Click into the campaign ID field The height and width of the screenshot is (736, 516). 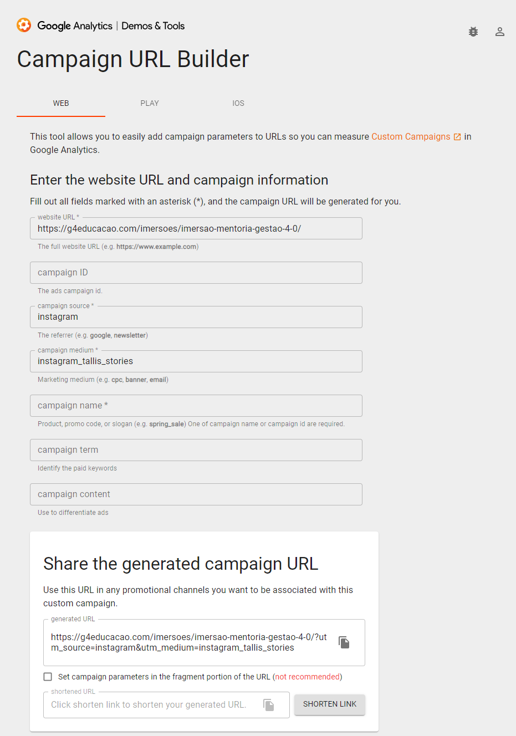[x=196, y=273]
